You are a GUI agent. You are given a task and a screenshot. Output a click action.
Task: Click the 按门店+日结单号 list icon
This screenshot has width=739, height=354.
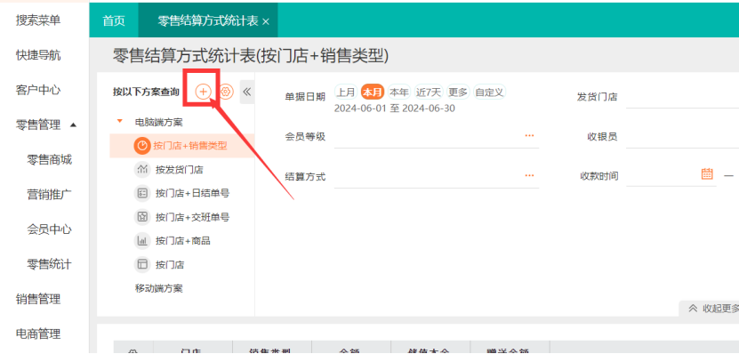pos(141,193)
